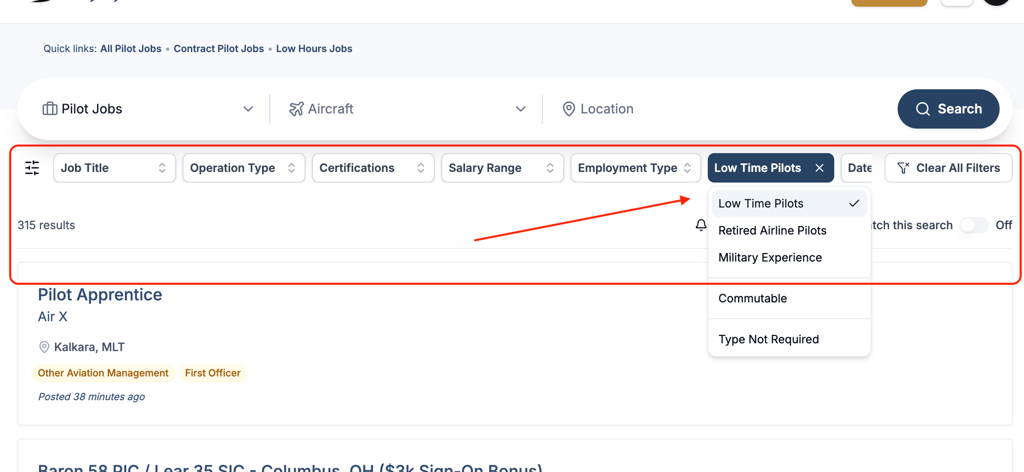This screenshot has height=472, width=1024.
Task: Select the Military Experience option
Action: click(770, 257)
